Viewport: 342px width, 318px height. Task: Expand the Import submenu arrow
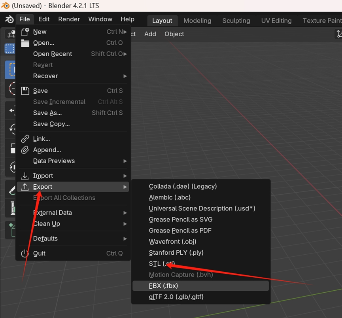[x=125, y=176]
